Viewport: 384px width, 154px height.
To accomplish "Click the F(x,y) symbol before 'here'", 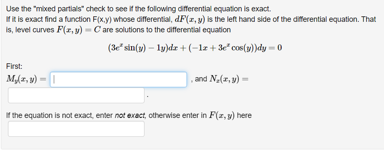I will click(222, 115).
